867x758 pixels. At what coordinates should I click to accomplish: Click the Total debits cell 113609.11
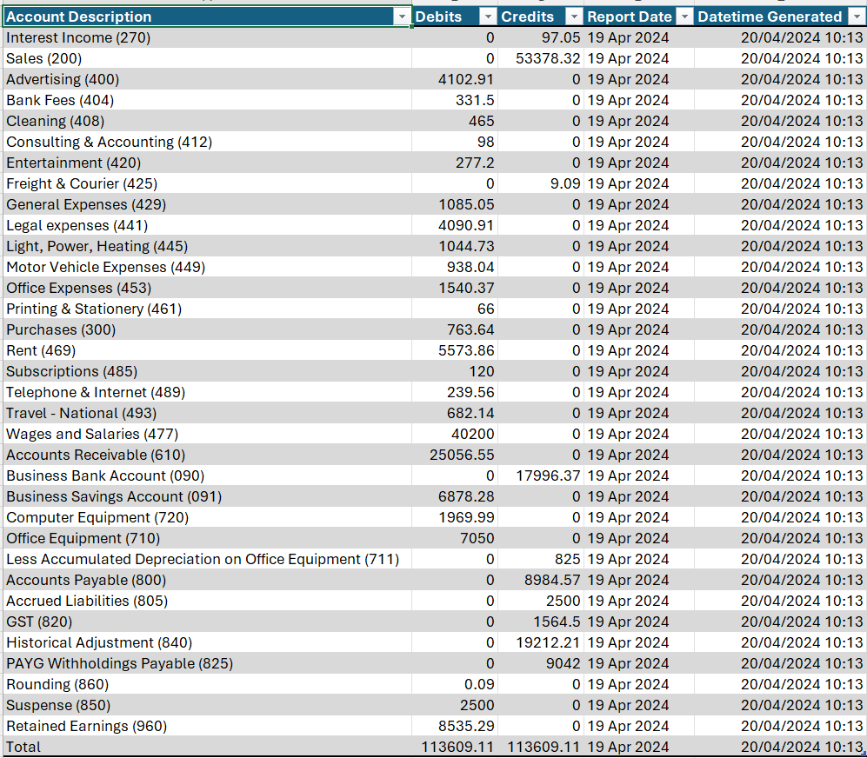[x=457, y=747]
